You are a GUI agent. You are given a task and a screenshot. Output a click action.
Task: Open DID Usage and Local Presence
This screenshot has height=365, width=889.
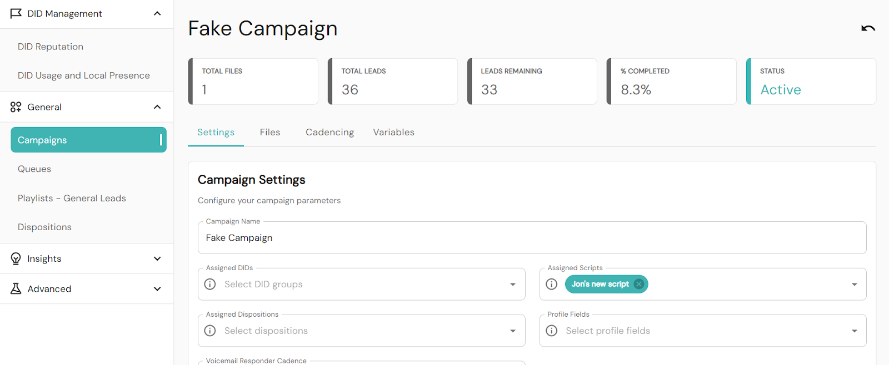point(84,75)
